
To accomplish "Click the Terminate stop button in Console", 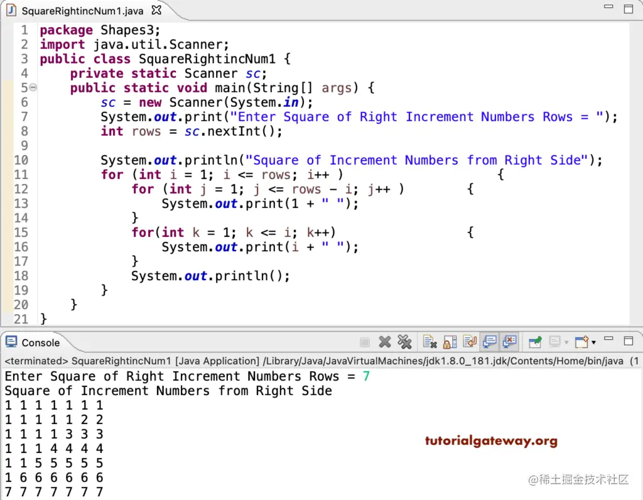I will [x=365, y=342].
